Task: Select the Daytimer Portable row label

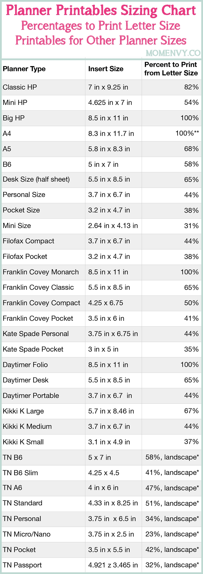Action: click(x=31, y=395)
